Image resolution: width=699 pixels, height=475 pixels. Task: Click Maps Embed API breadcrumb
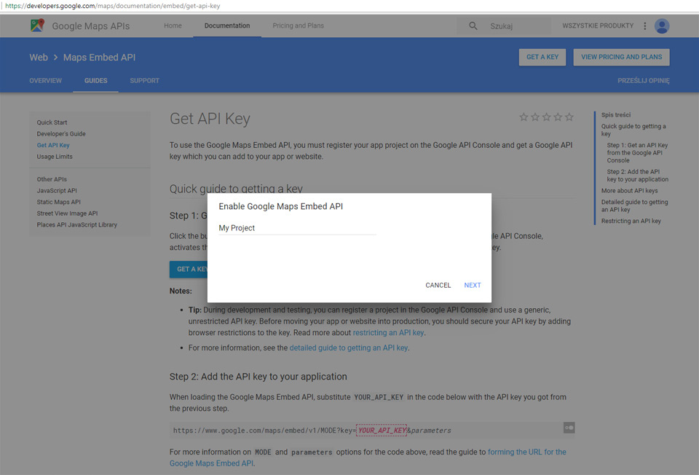coord(100,58)
